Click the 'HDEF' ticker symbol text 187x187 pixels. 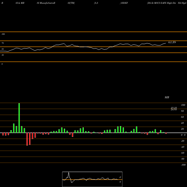(x=124, y=3)
